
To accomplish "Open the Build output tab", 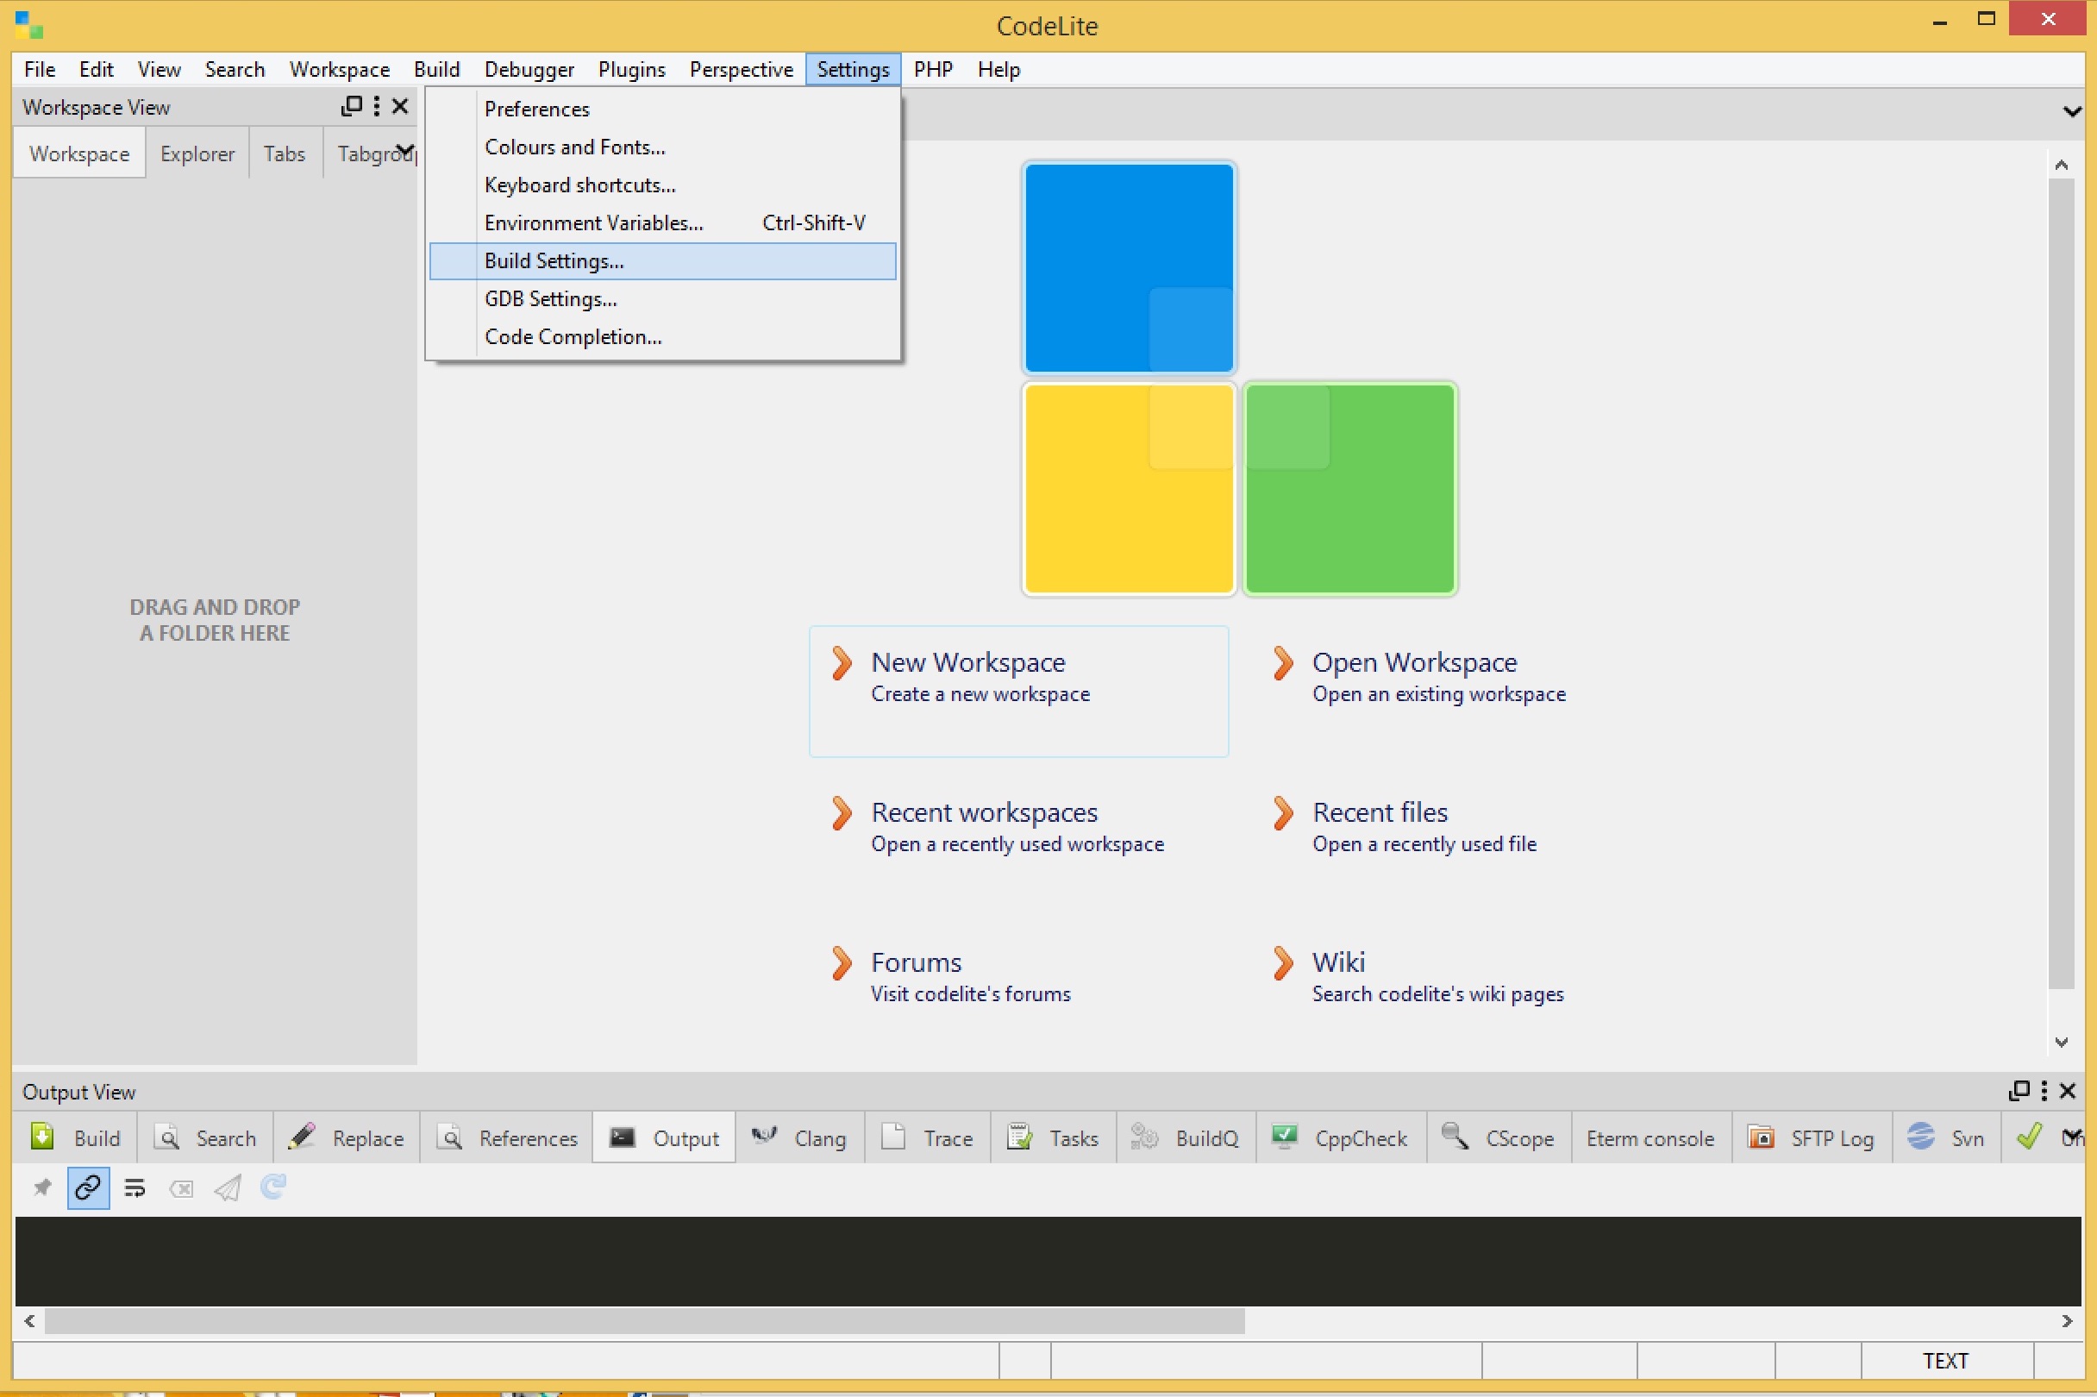I will click(x=75, y=1137).
